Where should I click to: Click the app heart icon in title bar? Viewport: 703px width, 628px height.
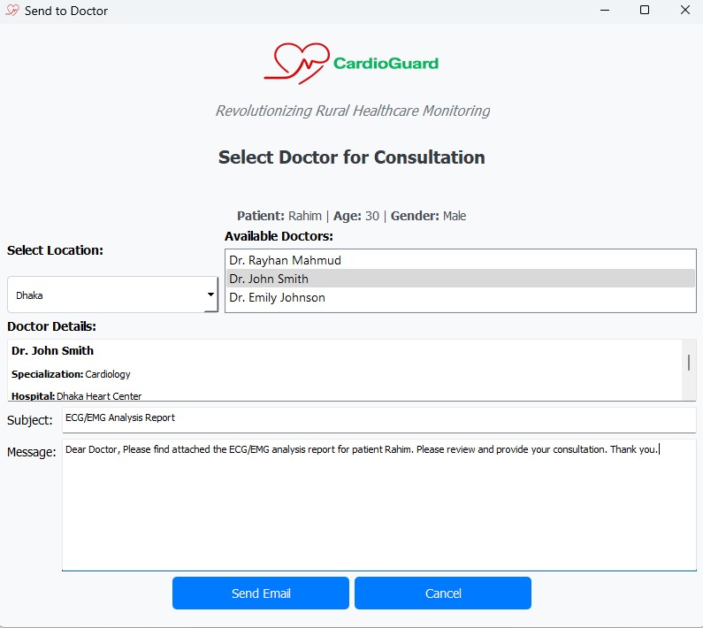tap(12, 11)
